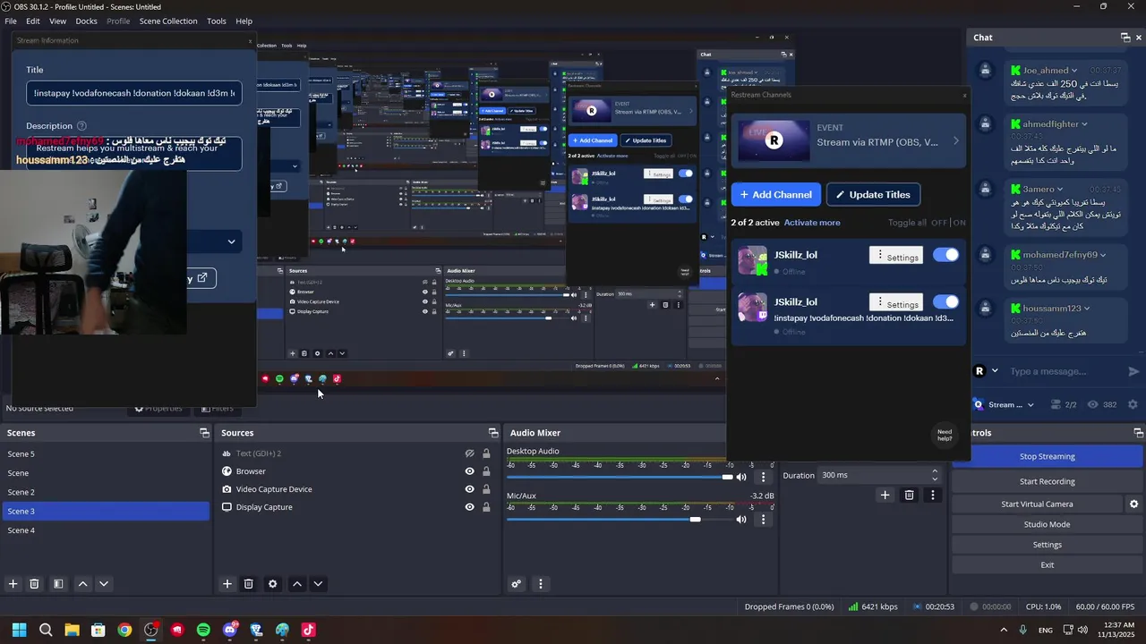Add a new scene with the plus icon
1146x644 pixels.
pos(13,584)
